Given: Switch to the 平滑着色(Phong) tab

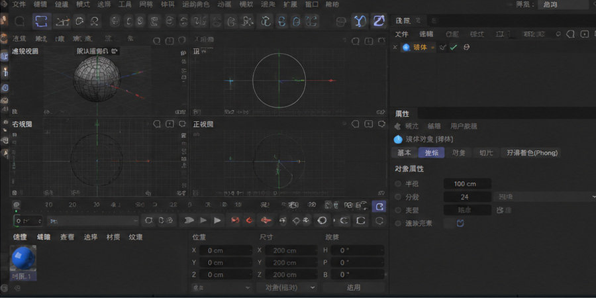Looking at the screenshot, I should point(532,153).
